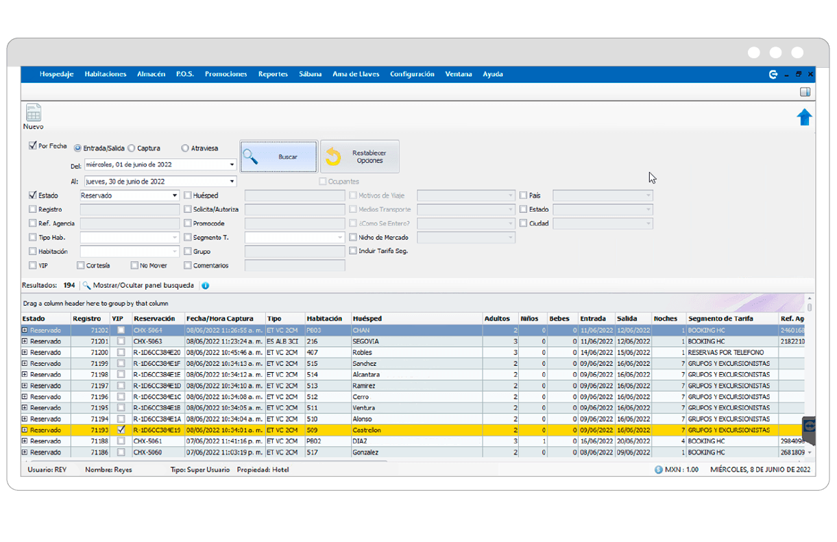The height and width of the screenshot is (542, 837).
Task: Toggle the Por Fecha checkbox
Action: pyautogui.click(x=33, y=146)
